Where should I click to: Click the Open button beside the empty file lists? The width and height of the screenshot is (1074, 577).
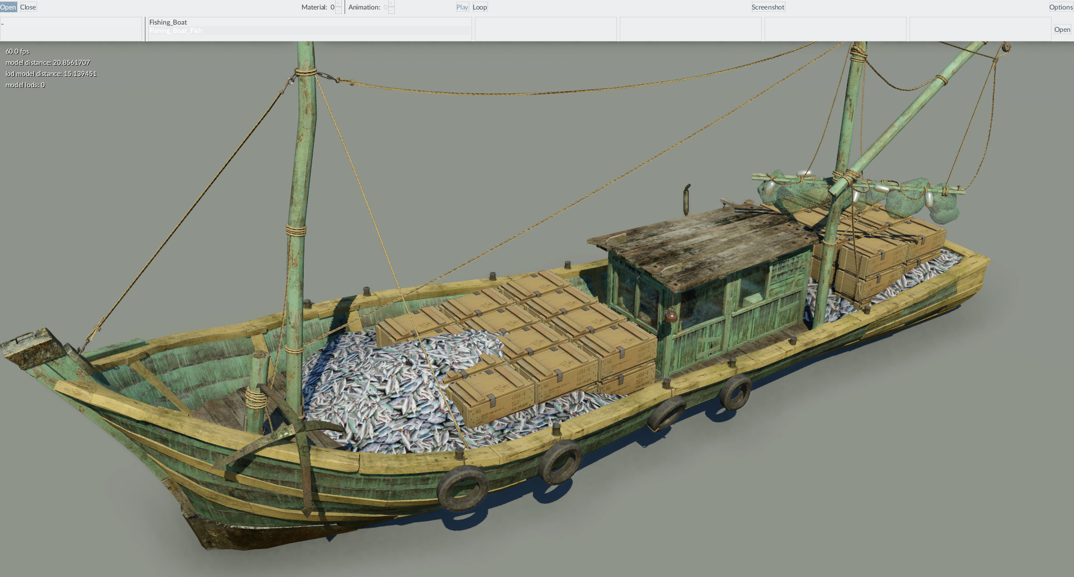[1062, 30]
